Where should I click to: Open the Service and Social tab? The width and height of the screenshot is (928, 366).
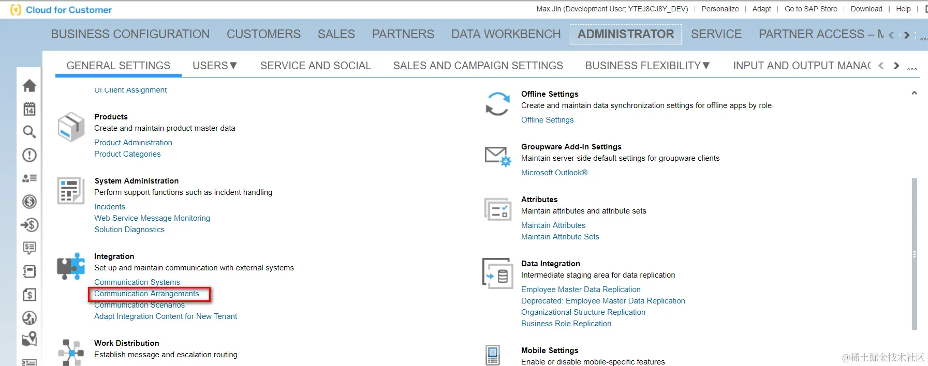point(316,66)
